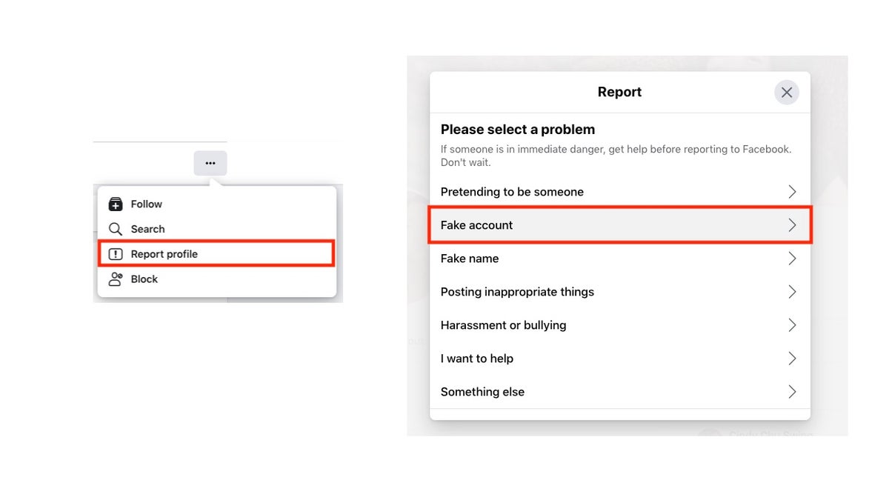
Task: Click the Follow icon in the menu
Action: [116, 204]
